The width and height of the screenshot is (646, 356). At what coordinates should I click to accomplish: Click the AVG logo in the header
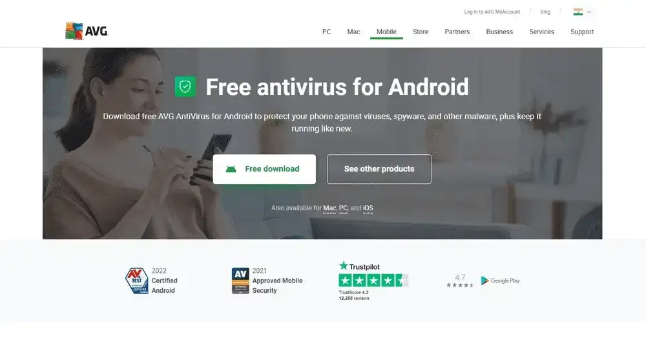coord(87,31)
